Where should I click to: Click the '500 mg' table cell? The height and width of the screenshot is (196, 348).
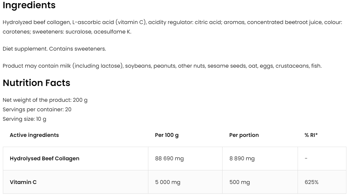(x=240, y=182)
